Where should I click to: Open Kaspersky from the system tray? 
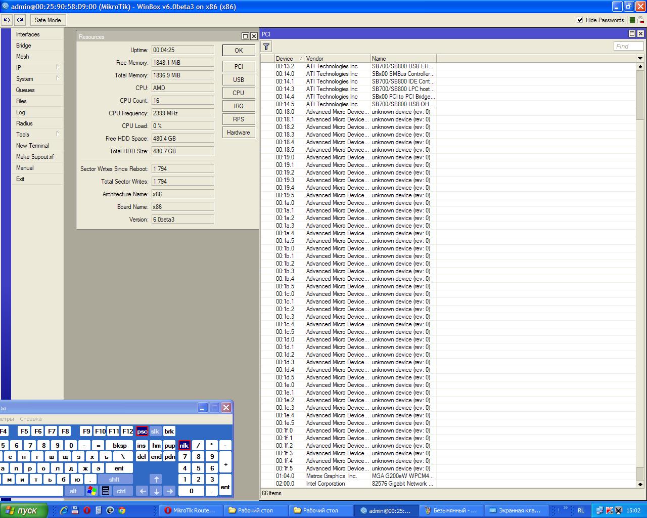click(x=609, y=510)
